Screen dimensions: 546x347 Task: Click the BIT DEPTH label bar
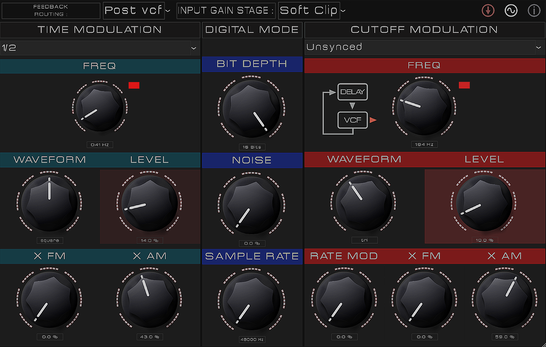point(252,64)
